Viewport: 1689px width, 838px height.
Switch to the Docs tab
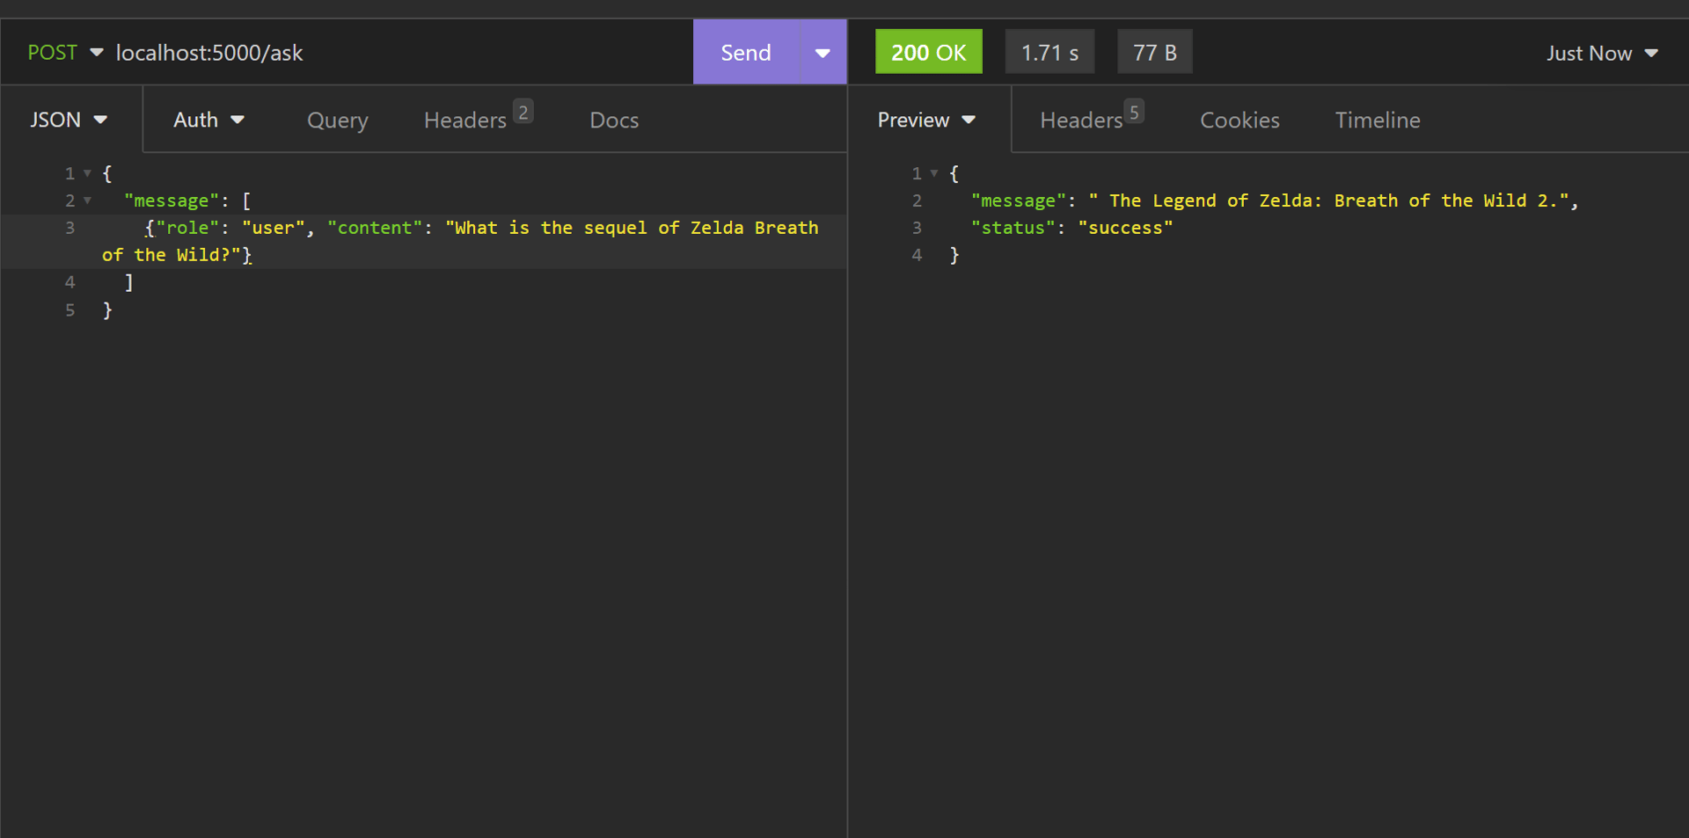[614, 120]
